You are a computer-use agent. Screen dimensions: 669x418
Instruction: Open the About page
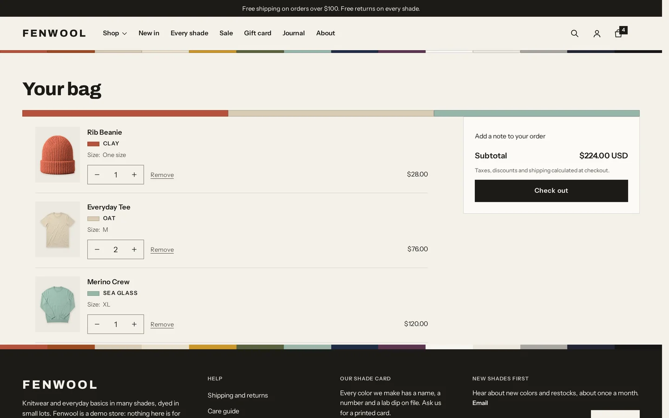tap(325, 33)
